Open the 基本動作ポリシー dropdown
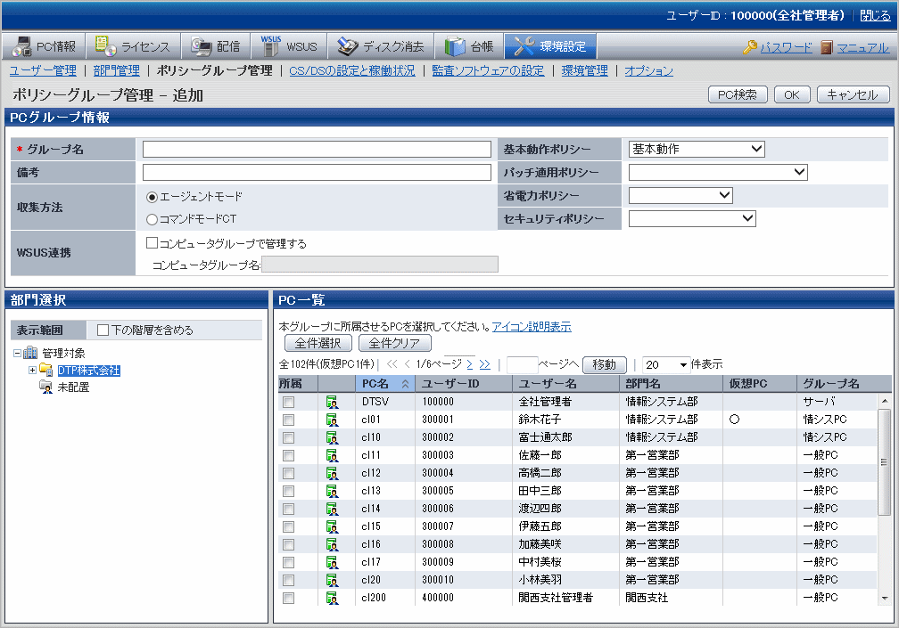This screenshot has height=628, width=899. click(697, 149)
